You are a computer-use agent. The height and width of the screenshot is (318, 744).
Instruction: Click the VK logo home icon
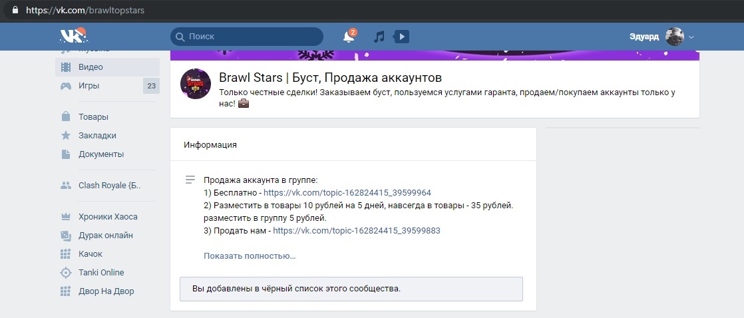(73, 37)
